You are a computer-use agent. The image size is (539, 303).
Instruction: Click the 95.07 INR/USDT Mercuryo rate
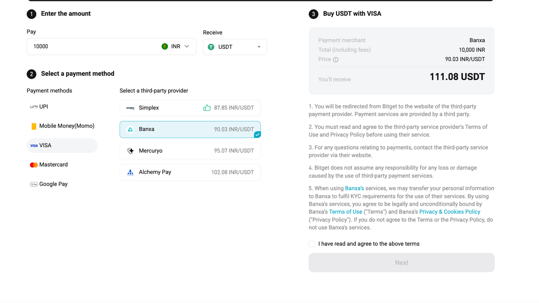tap(234, 151)
